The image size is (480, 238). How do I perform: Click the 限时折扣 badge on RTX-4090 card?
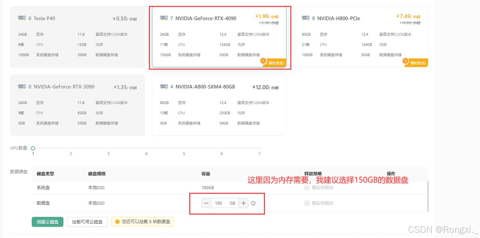274,63
